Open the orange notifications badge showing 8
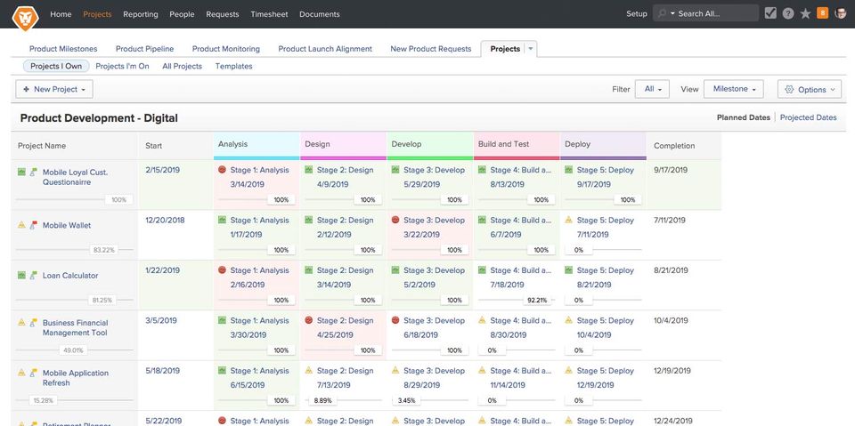This screenshot has height=426, width=855. click(822, 13)
